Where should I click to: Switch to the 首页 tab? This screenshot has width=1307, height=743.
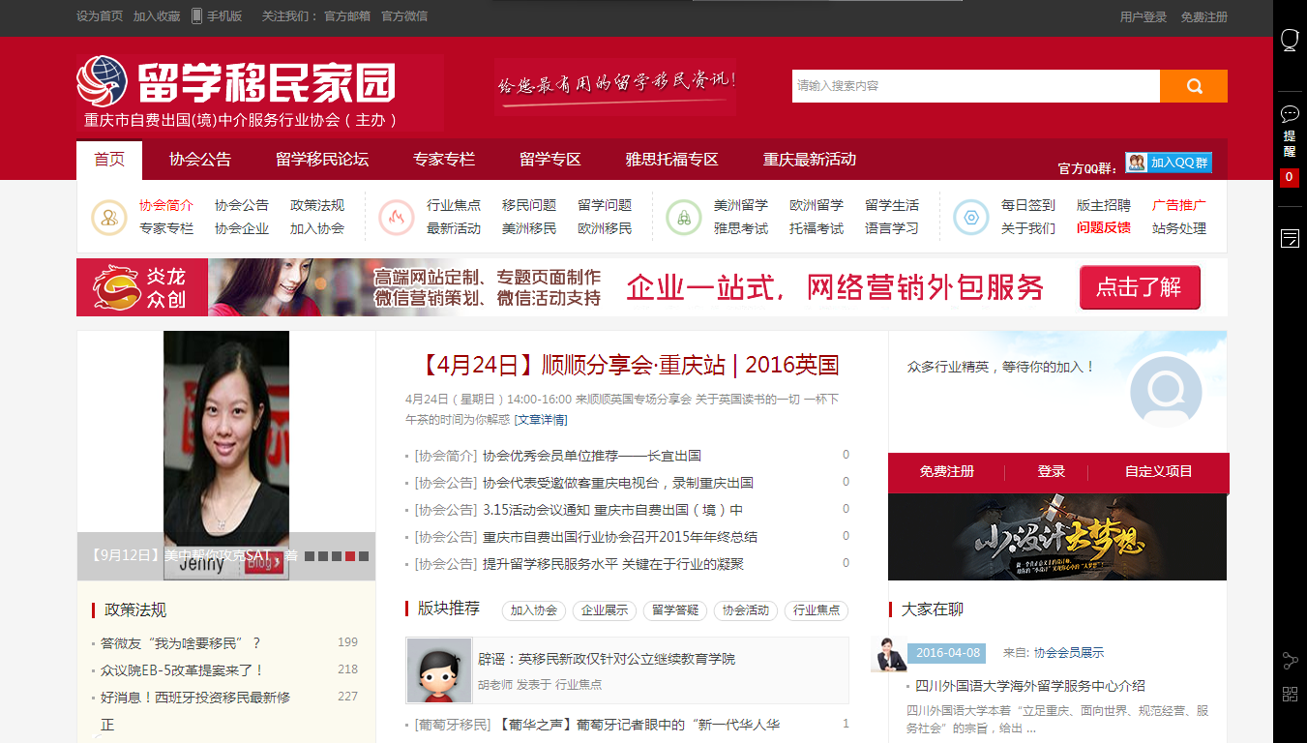pyautogui.click(x=109, y=160)
